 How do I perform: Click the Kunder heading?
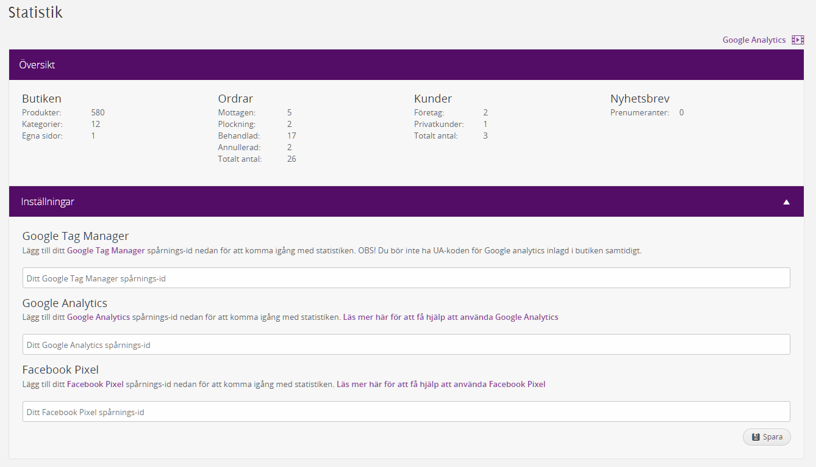pyautogui.click(x=433, y=98)
